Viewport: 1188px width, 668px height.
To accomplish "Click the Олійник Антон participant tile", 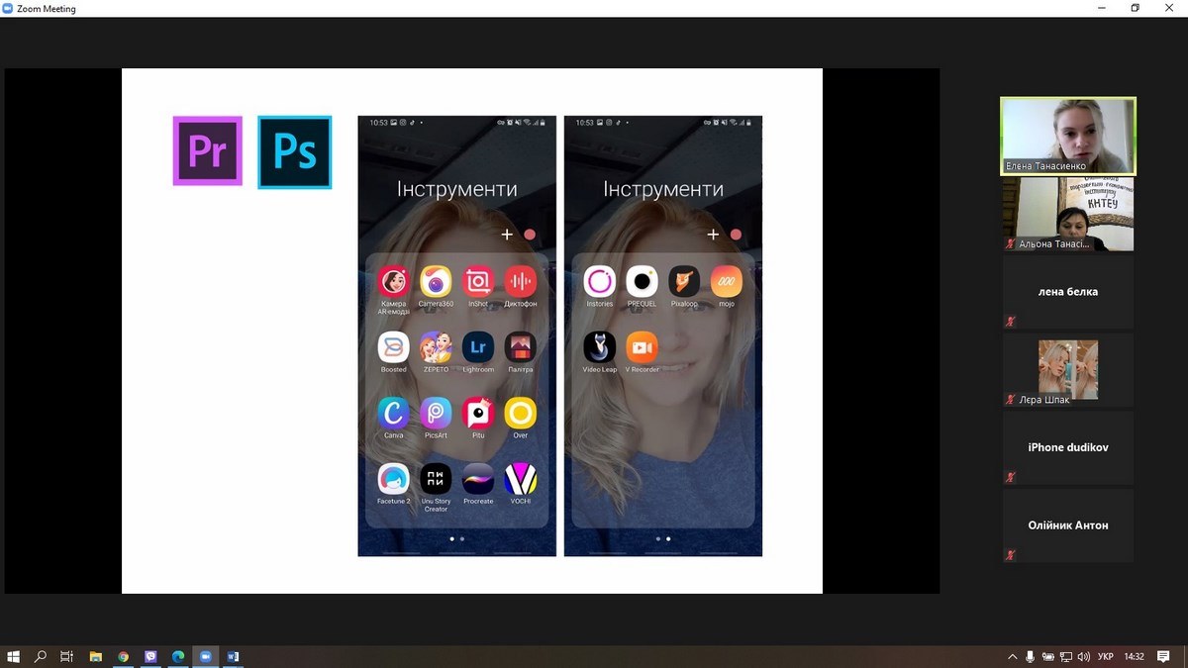I will click(x=1067, y=525).
